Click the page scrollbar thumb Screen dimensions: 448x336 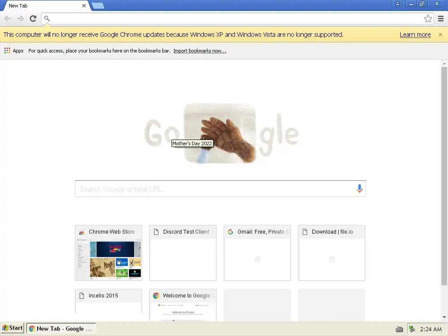click(x=444, y=176)
